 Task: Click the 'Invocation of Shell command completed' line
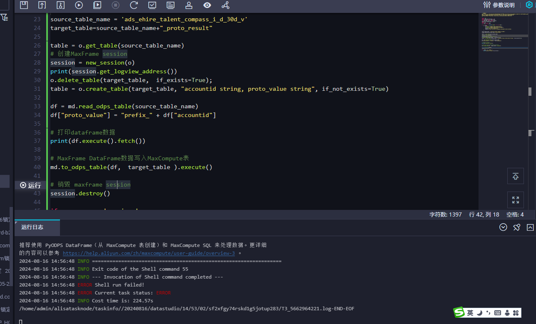point(121,277)
